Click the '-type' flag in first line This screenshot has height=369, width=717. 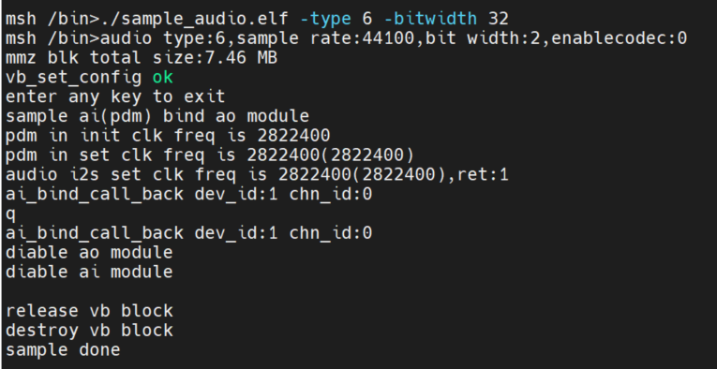[325, 19]
